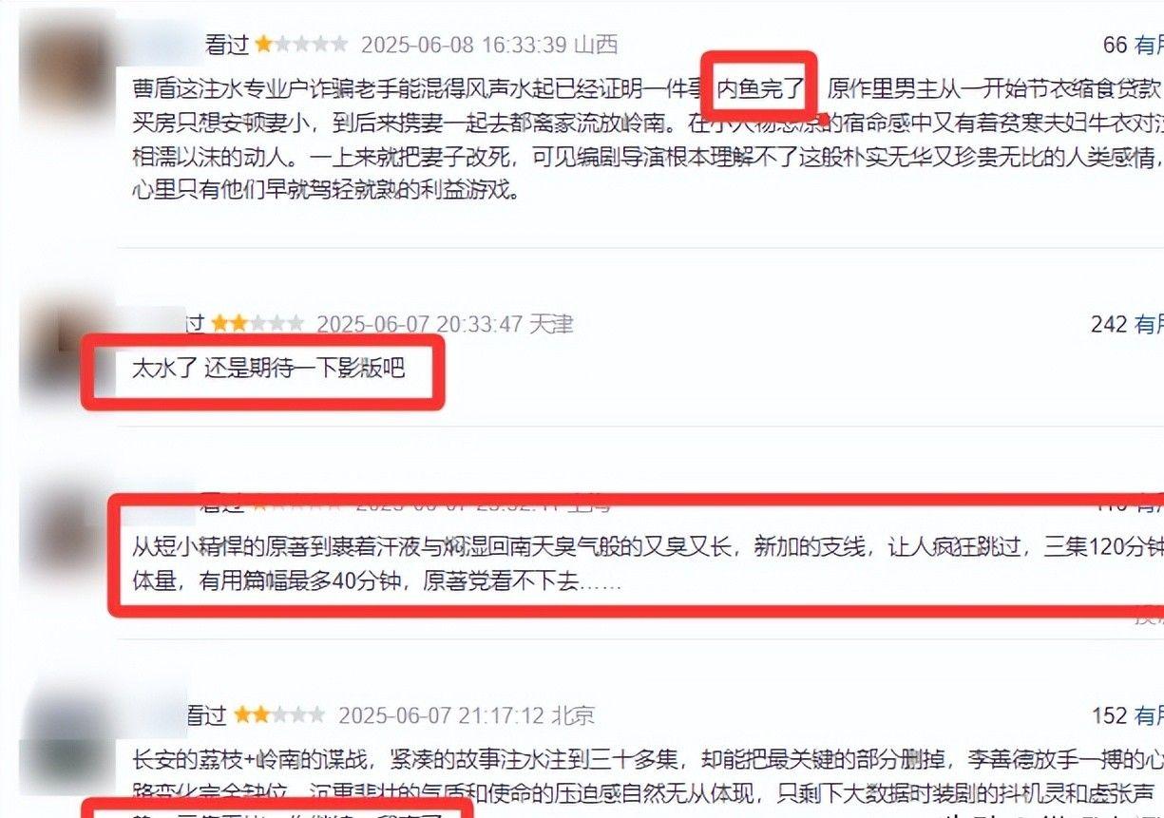
Task: Click the timestamp 2025-06-07 20:33:47
Action: tap(419, 325)
